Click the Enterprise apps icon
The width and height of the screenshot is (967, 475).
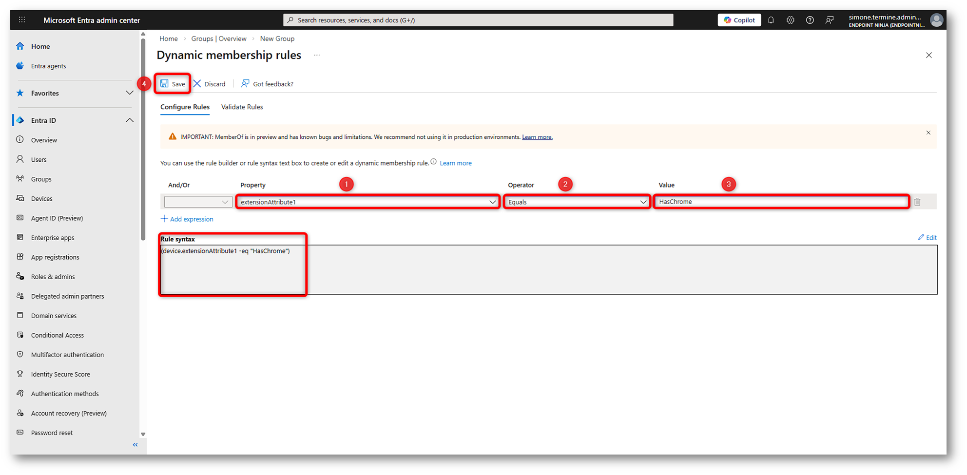click(20, 237)
